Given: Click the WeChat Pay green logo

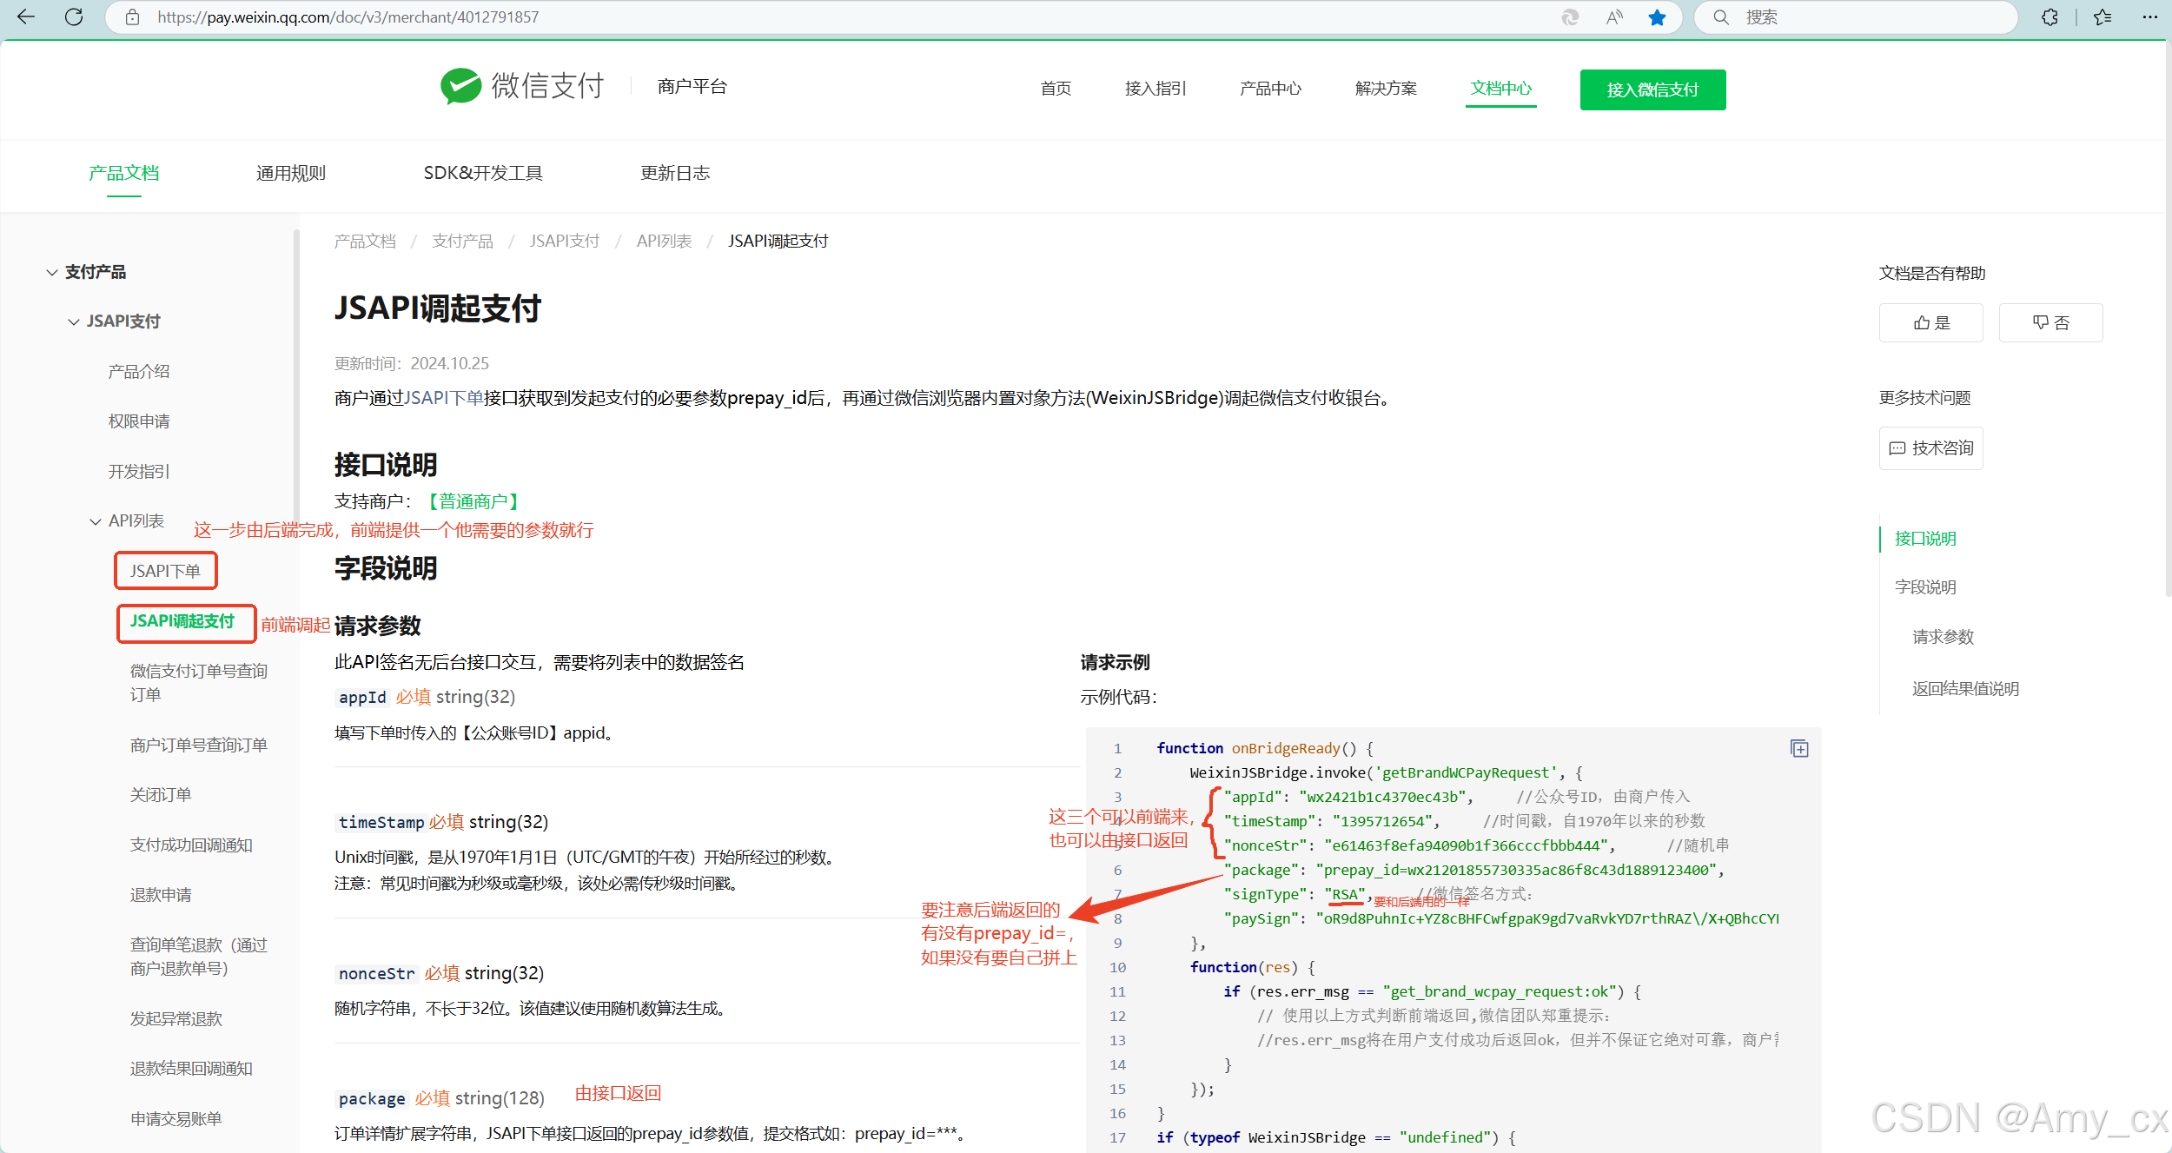Looking at the screenshot, I should pos(522,86).
